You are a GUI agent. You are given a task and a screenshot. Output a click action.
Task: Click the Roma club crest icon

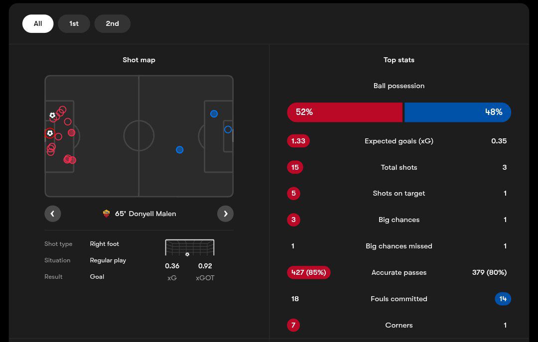pos(106,214)
